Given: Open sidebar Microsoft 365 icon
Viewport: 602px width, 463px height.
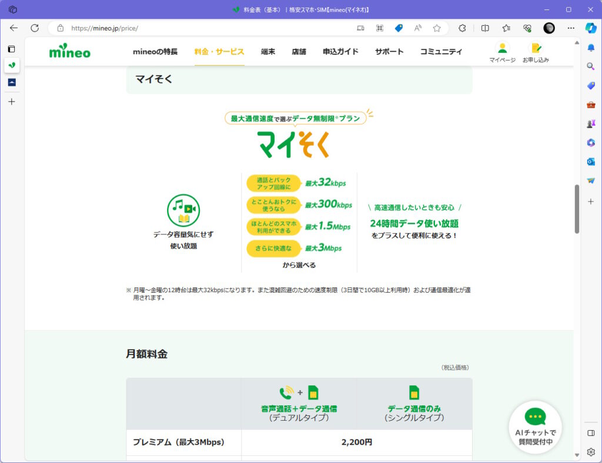Looking at the screenshot, I should point(591,143).
